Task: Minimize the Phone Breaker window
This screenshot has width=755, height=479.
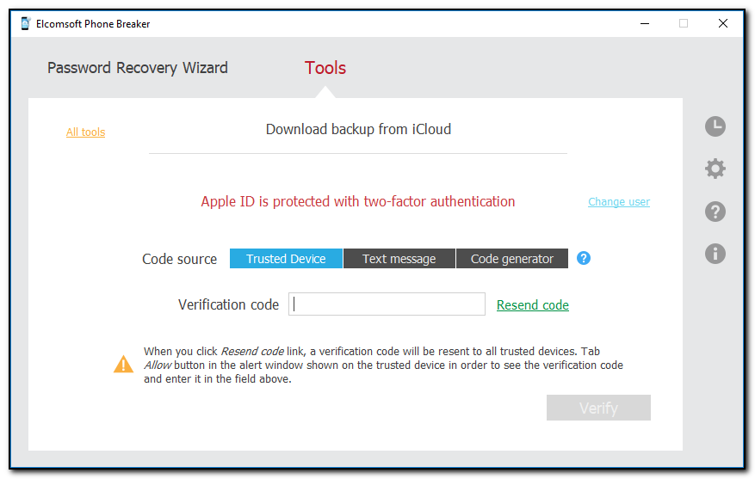Action: point(643,24)
